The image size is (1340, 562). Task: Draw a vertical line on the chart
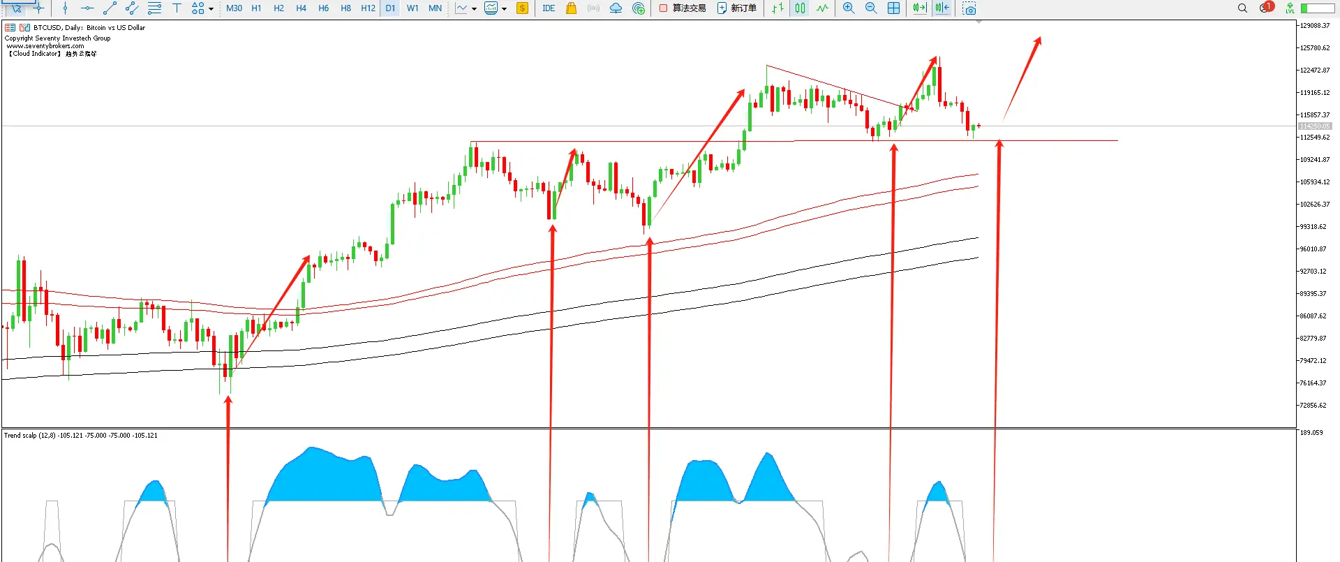(65, 8)
